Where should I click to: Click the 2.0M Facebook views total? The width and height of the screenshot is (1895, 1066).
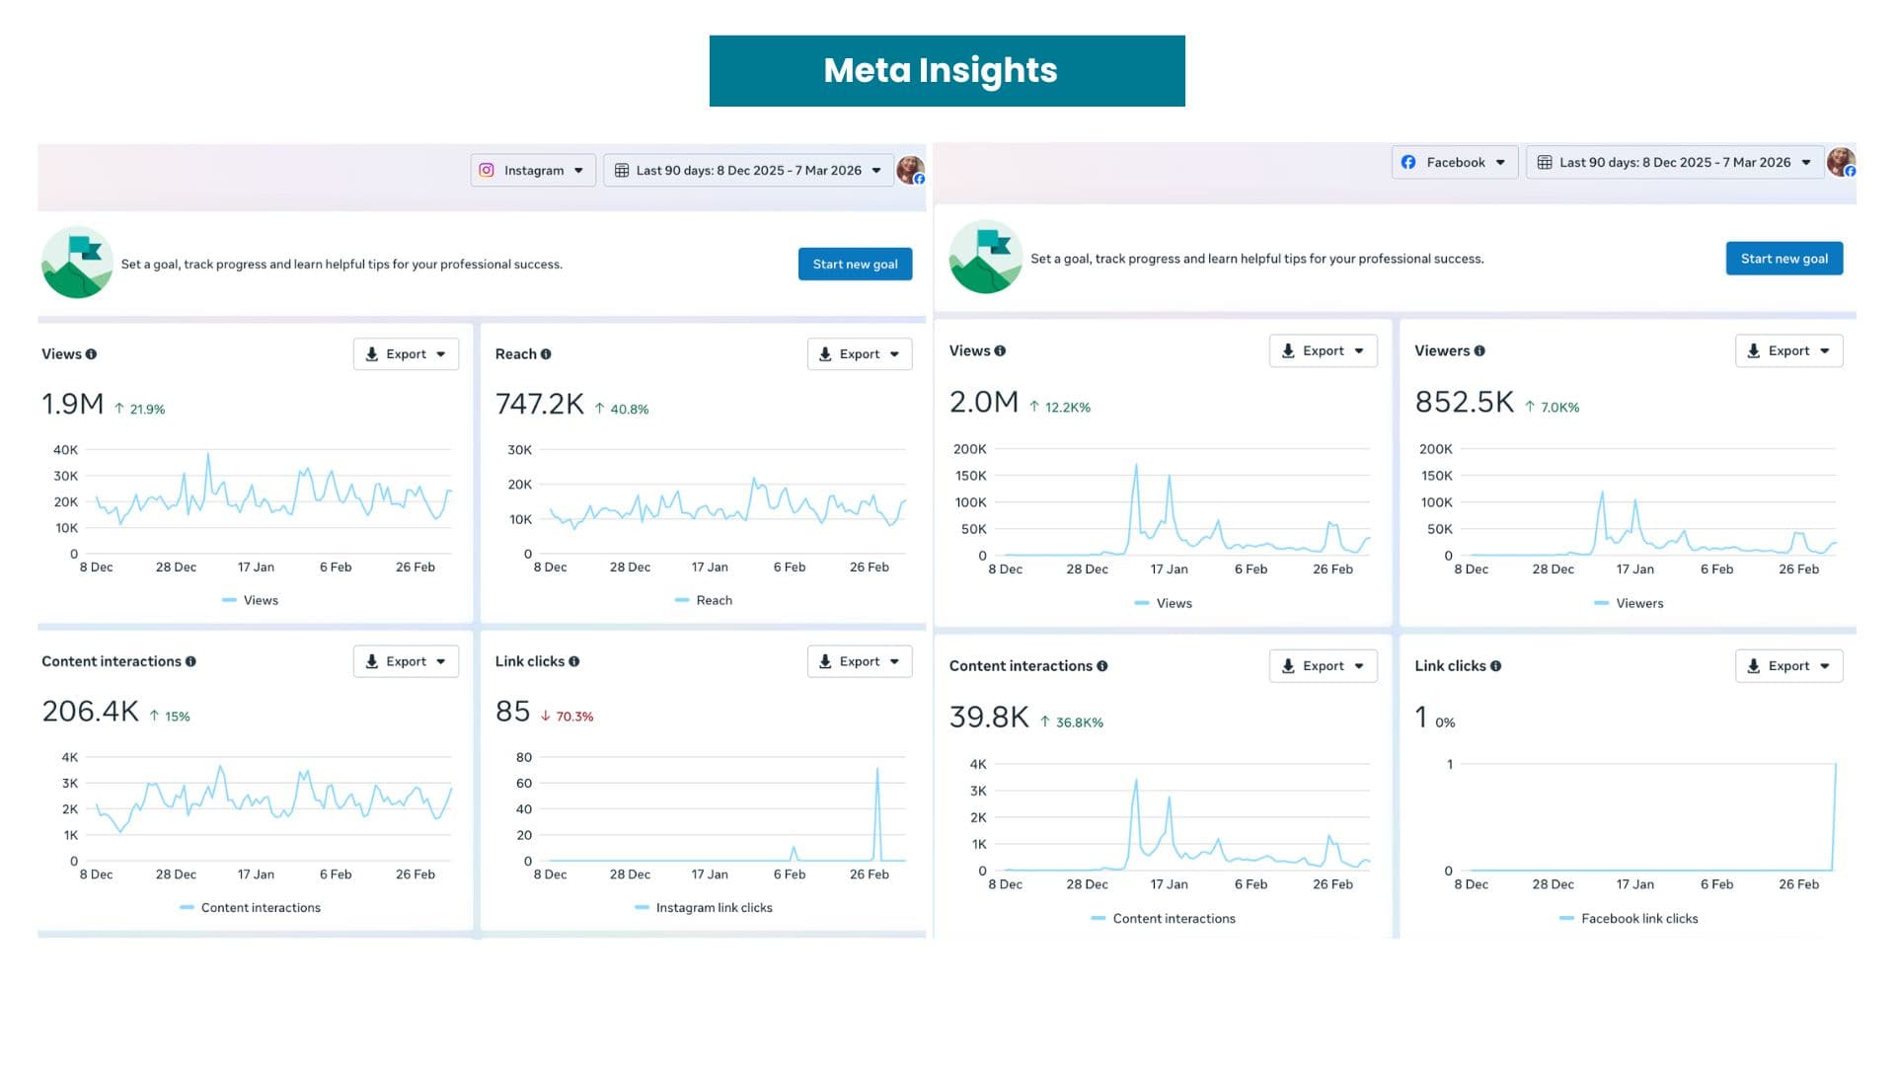(x=983, y=402)
